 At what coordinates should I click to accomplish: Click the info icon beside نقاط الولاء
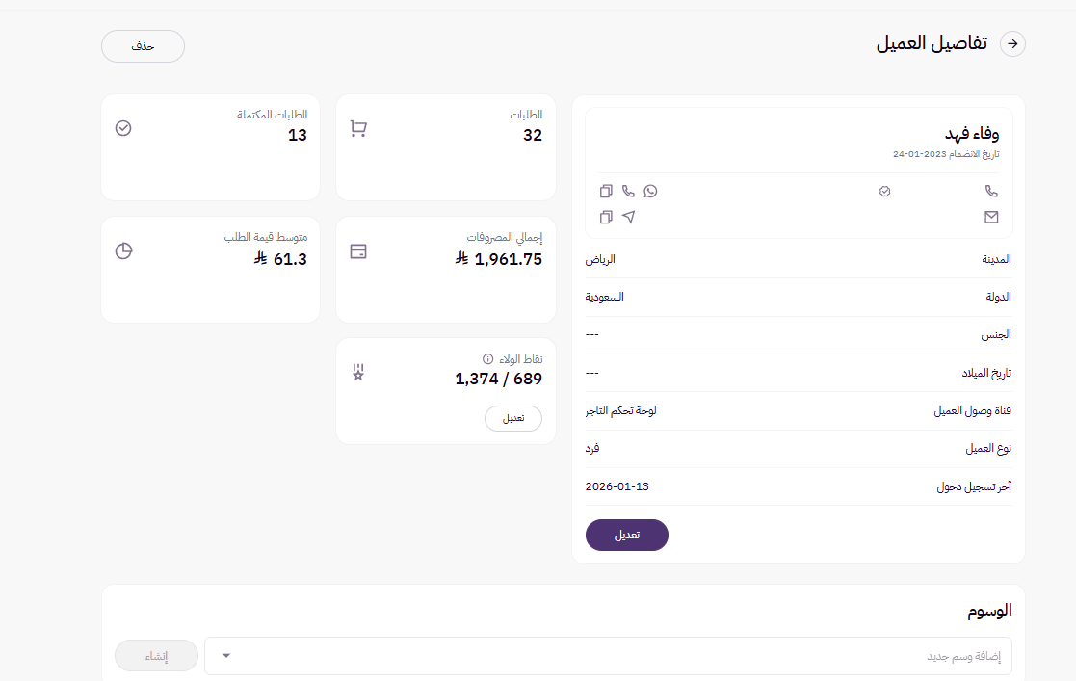click(487, 358)
